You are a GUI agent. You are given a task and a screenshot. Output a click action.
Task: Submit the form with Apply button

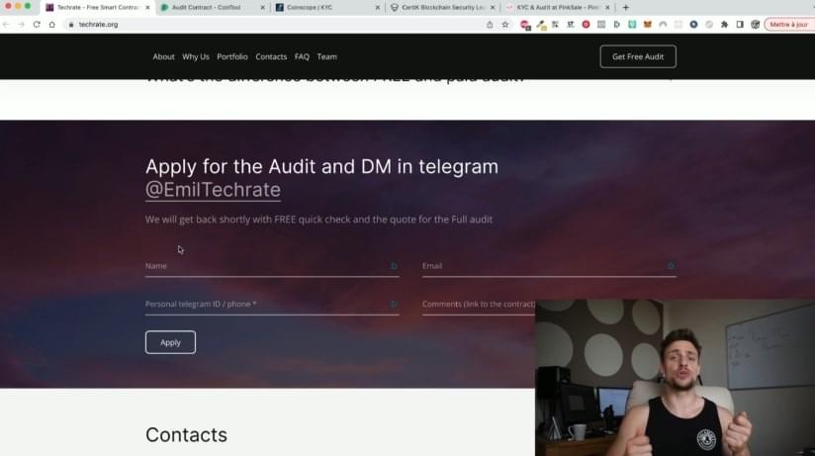(x=170, y=342)
